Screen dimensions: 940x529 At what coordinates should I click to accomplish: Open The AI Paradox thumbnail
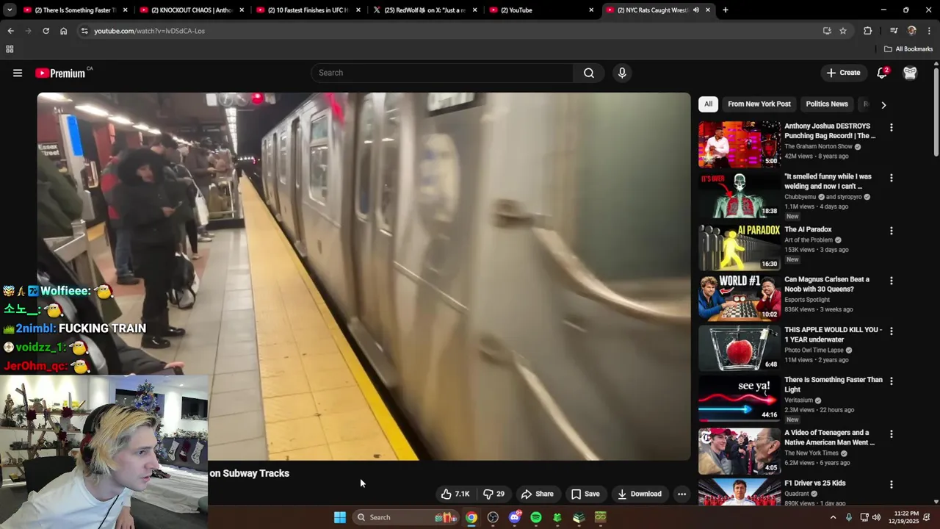point(740,248)
